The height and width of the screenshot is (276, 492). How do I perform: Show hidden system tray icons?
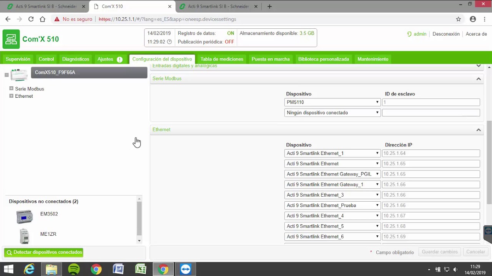pos(430,269)
